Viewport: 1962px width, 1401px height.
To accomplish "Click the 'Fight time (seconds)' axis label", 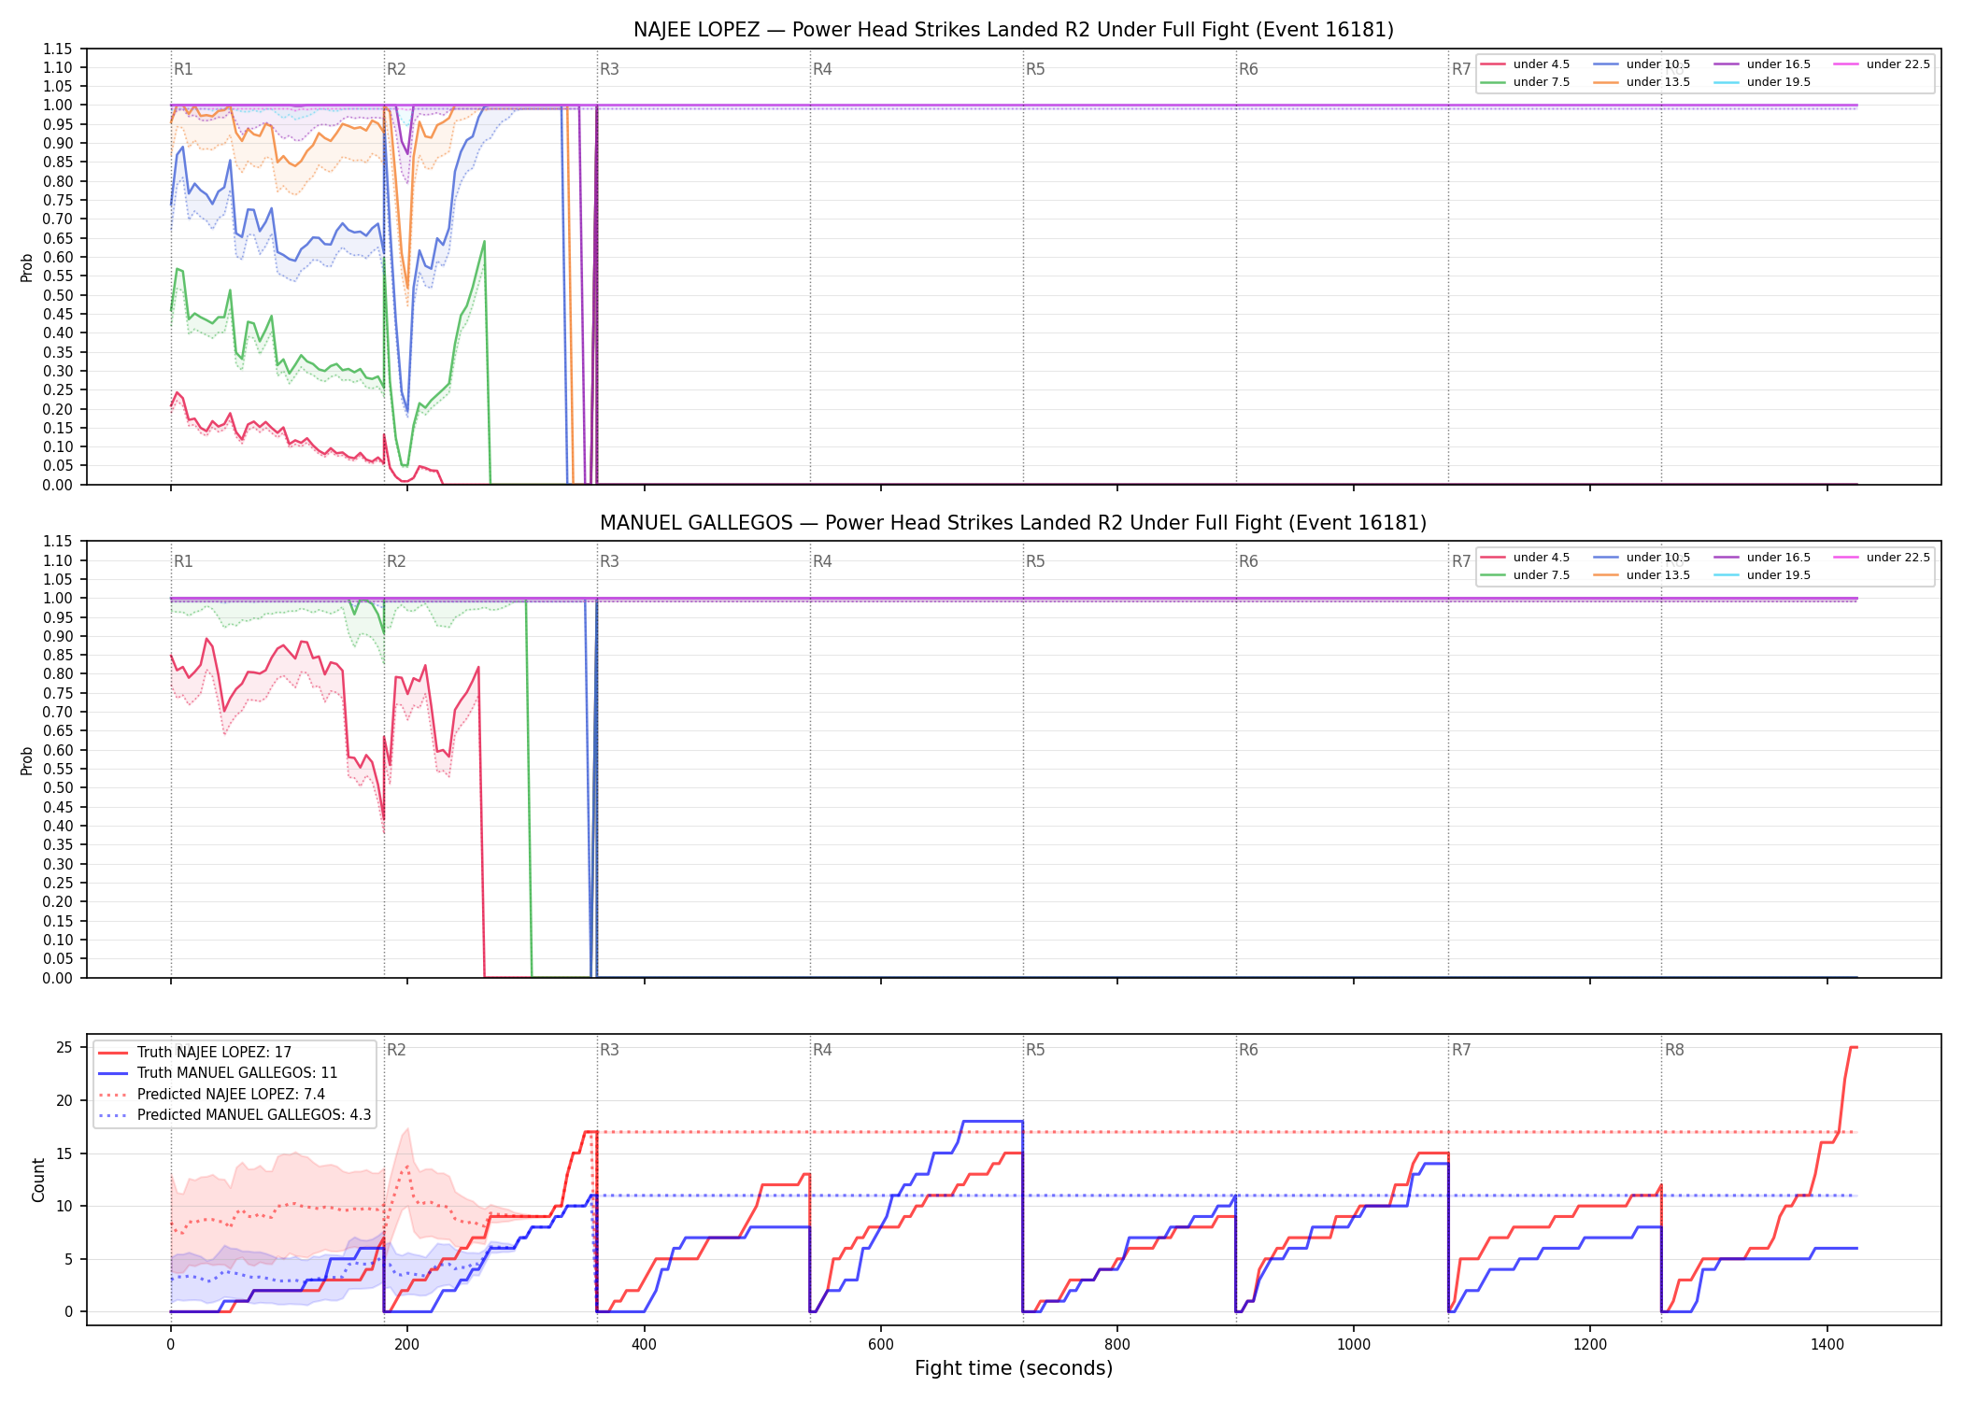I will click(1014, 1368).
